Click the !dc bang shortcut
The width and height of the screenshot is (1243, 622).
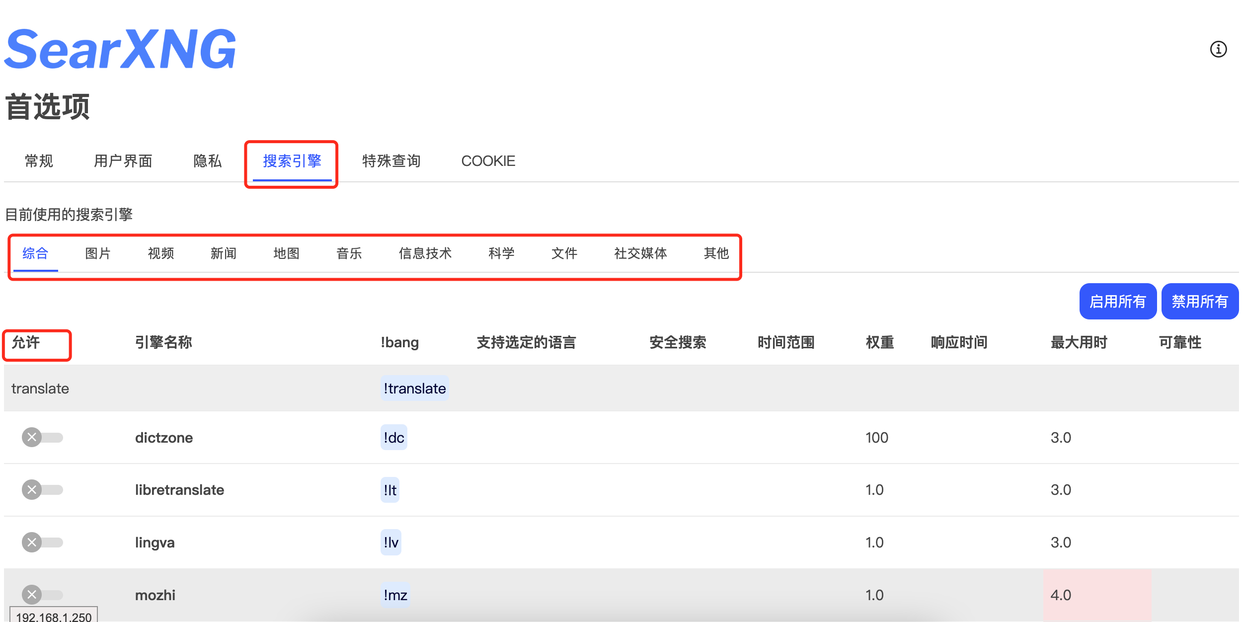pyautogui.click(x=393, y=437)
